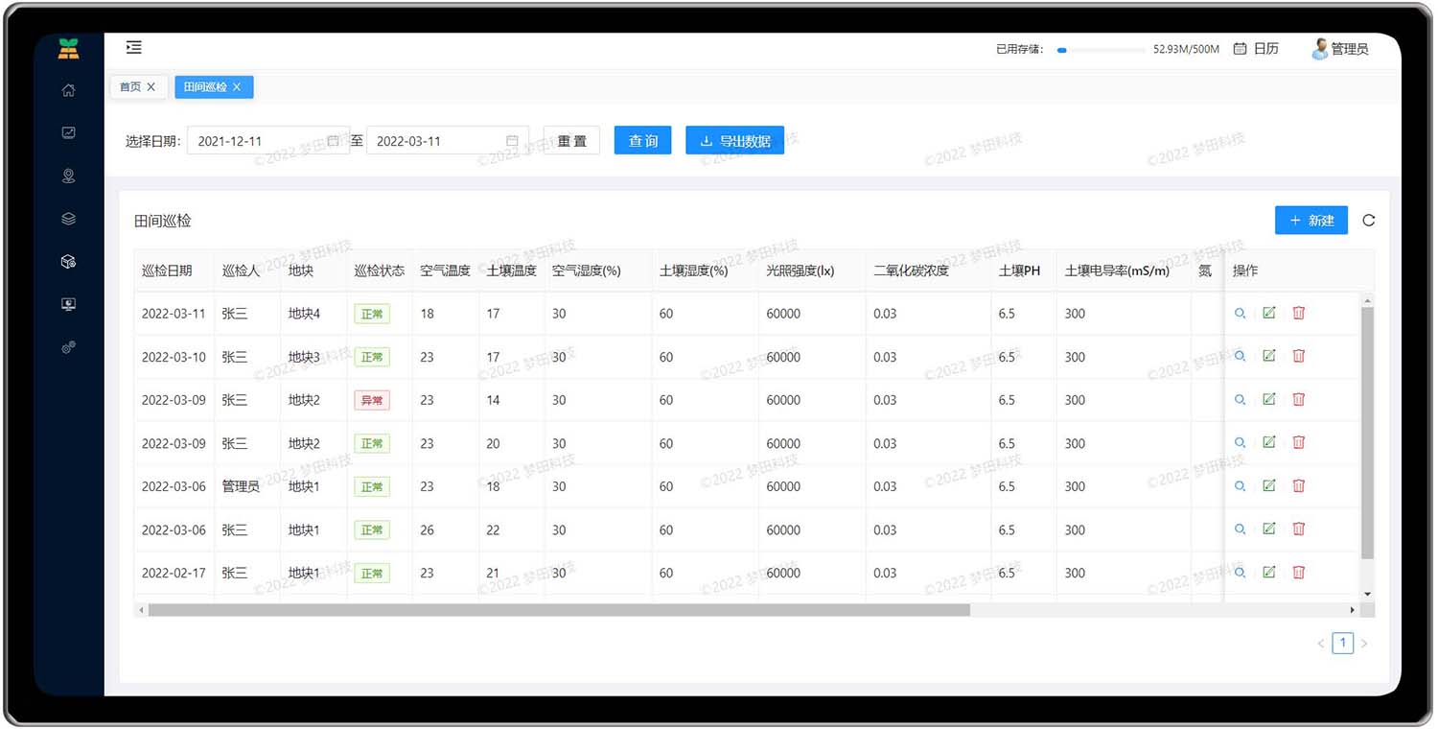
Task: Click the next page arrow
Action: pos(1364,644)
